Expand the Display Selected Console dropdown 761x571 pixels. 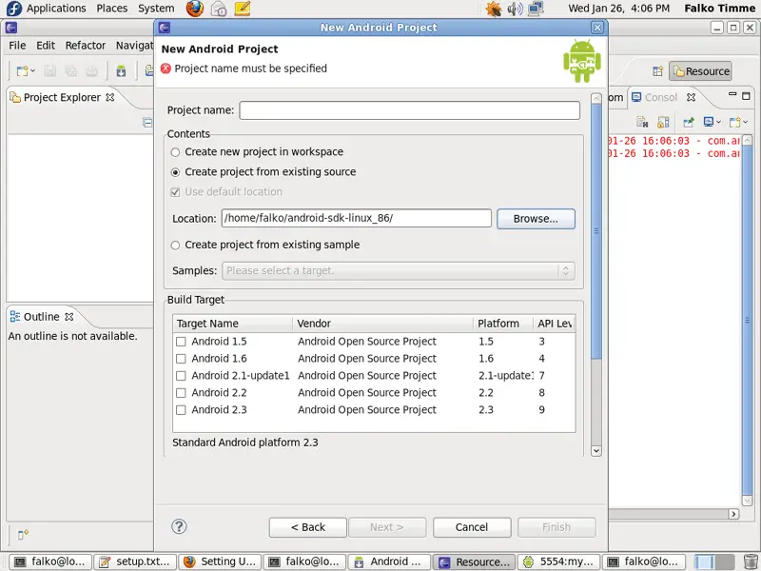[x=719, y=122]
